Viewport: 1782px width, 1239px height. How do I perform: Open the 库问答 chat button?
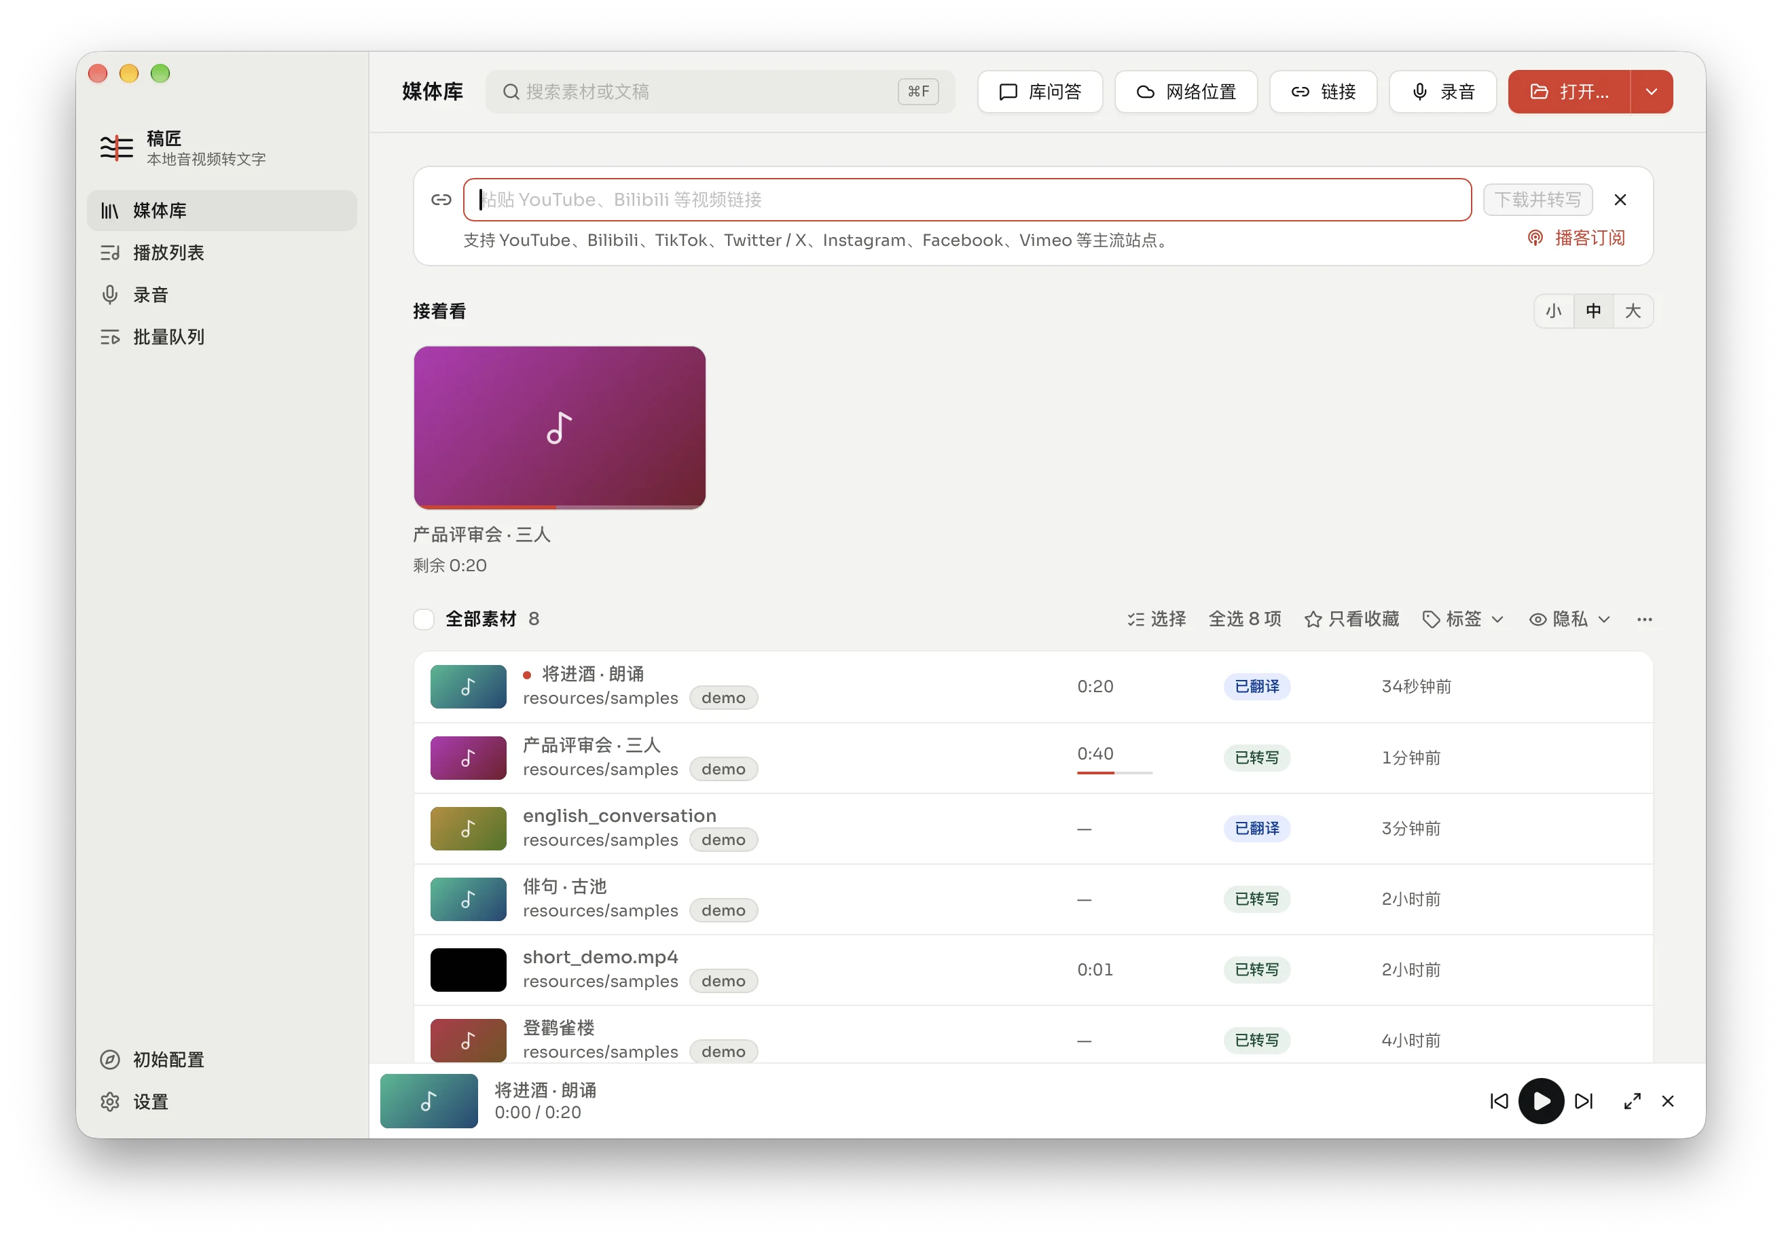(1039, 92)
